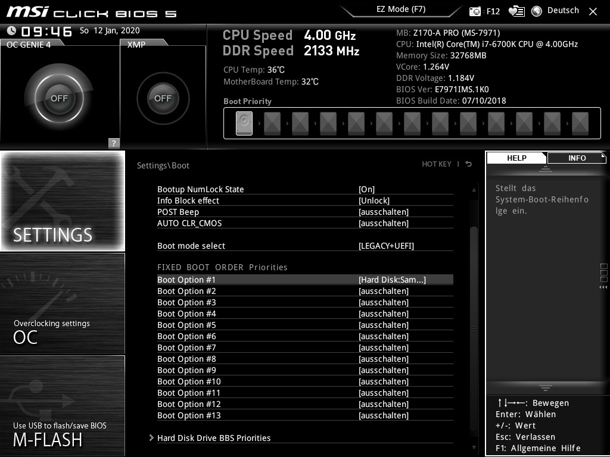Click the XMP tab label
The width and height of the screenshot is (610, 457).
[136, 44]
